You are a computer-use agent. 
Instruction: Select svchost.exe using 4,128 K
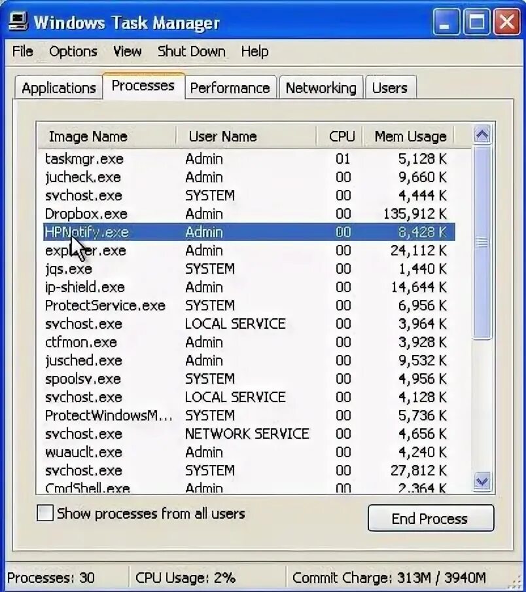tap(249, 398)
